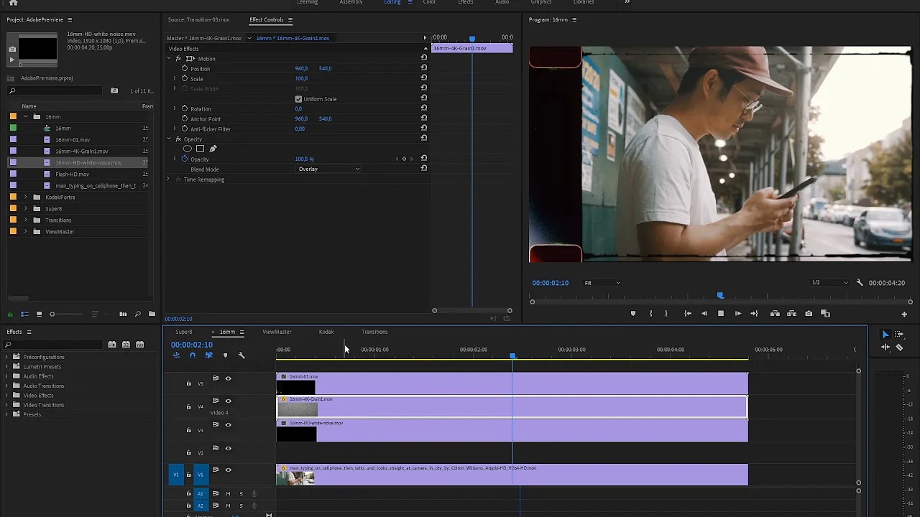920x517 pixels.
Task: Reset the Position parameter
Action: coord(424,67)
